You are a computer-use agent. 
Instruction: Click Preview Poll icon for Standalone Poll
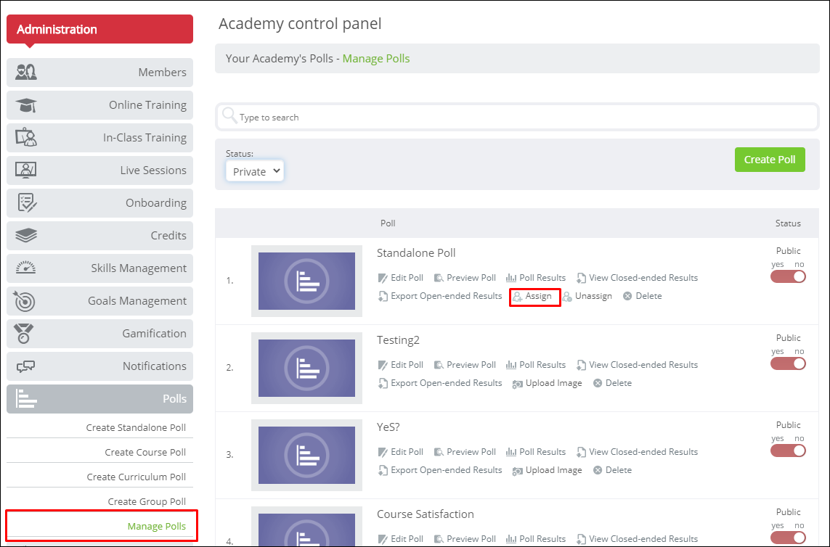(439, 278)
